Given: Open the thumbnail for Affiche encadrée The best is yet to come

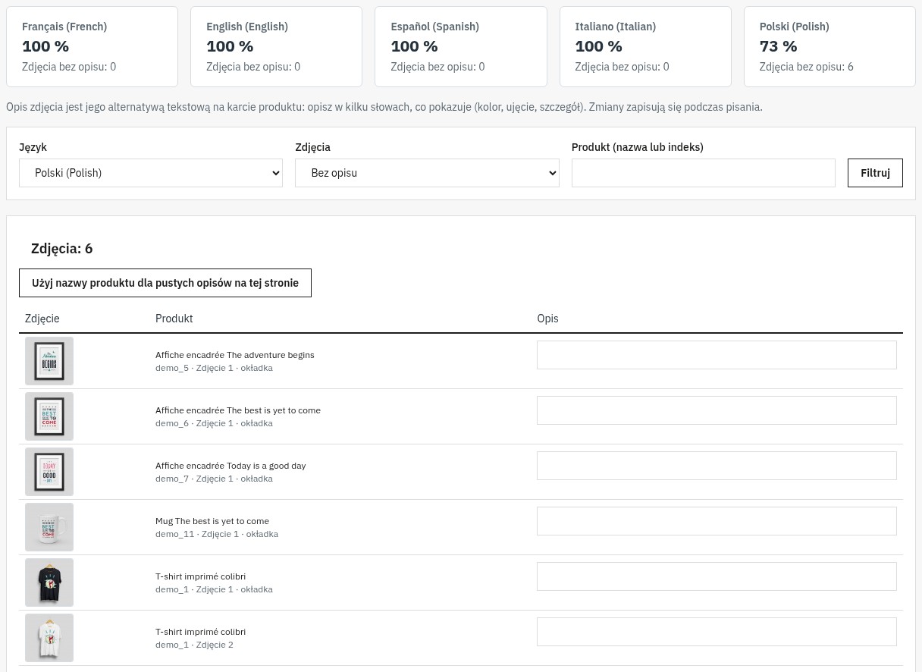Looking at the screenshot, I should (x=49, y=416).
